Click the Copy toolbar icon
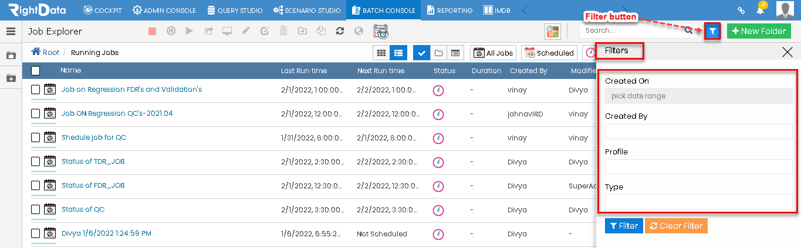The height and width of the screenshot is (248, 801). (x=321, y=32)
